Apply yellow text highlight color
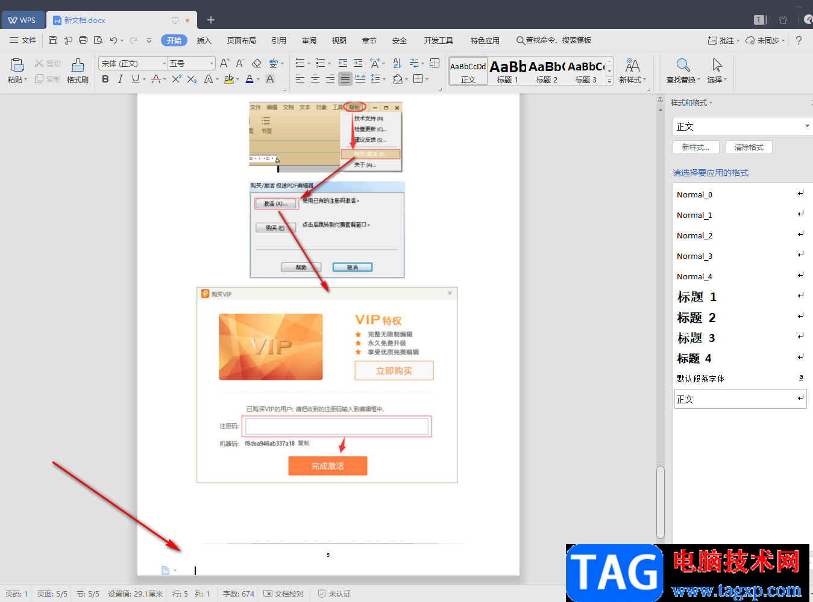 (x=228, y=79)
